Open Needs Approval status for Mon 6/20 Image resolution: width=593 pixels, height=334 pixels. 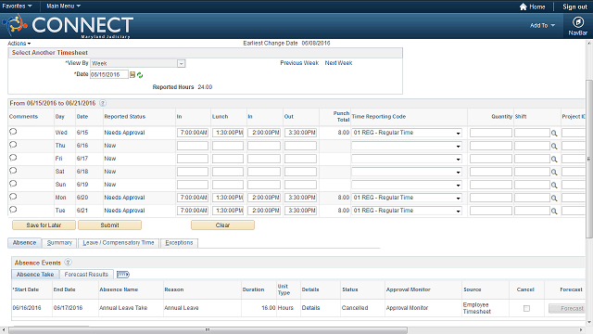point(124,198)
